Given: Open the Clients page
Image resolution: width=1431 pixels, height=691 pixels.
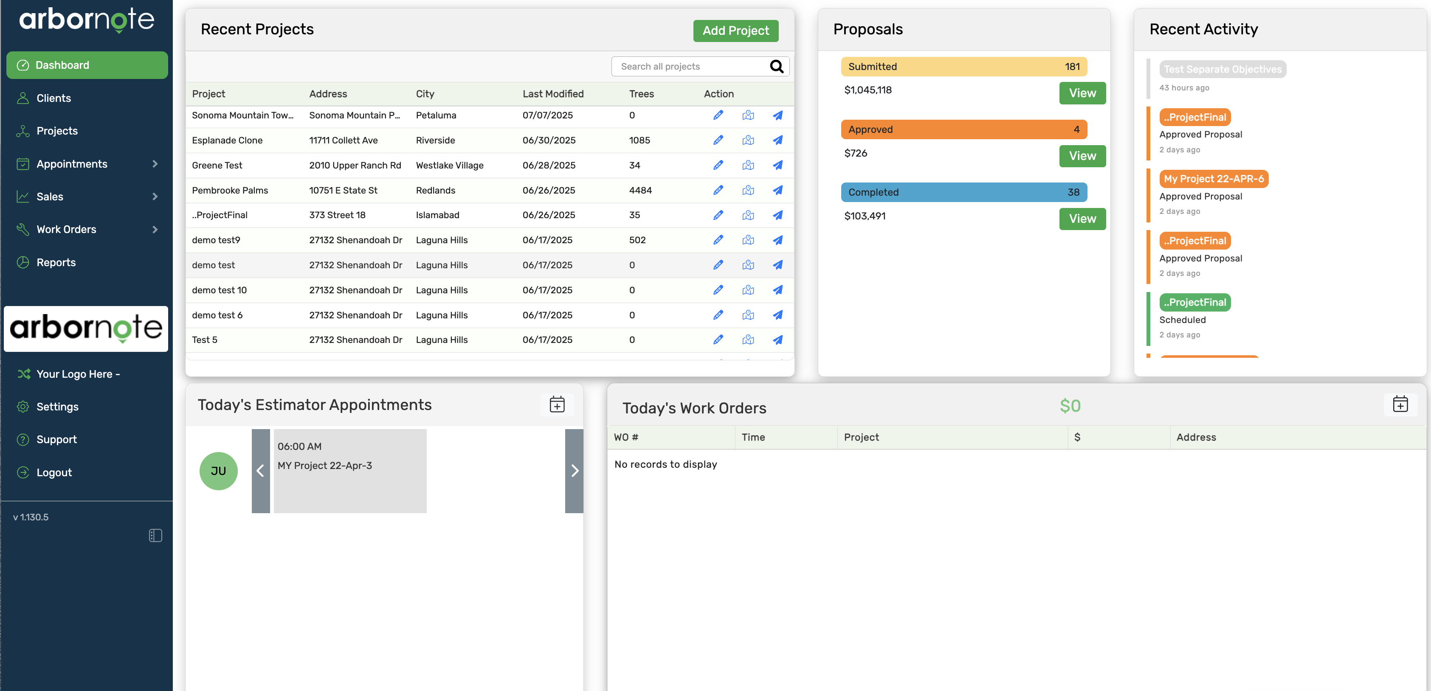Looking at the screenshot, I should (x=54, y=98).
